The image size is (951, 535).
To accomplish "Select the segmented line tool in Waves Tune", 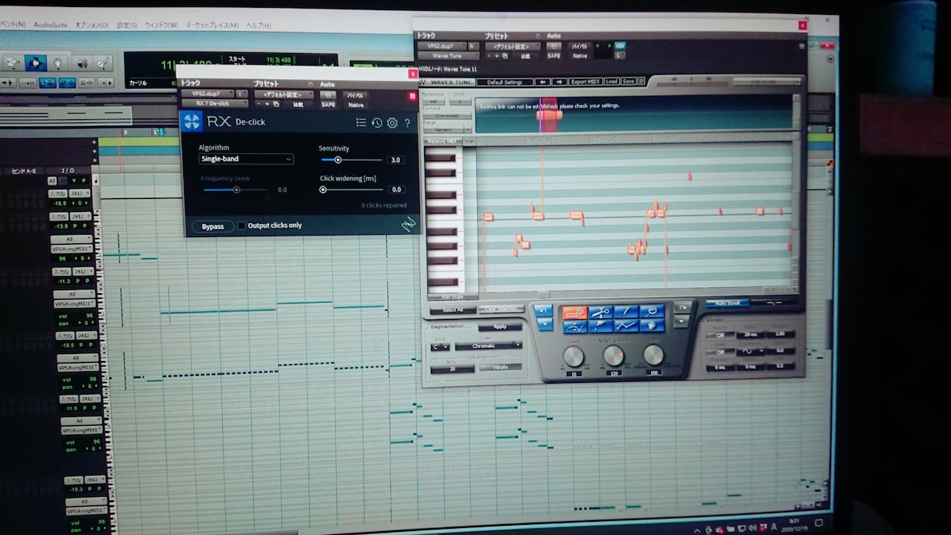I will 626,326.
